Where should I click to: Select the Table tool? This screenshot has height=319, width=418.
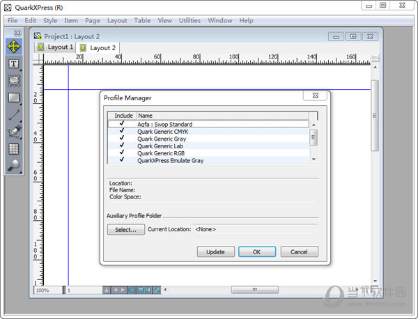14,149
